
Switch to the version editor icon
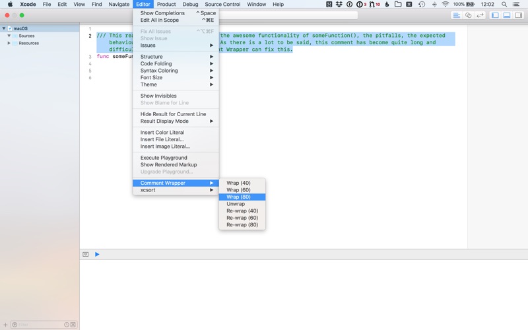480,15
